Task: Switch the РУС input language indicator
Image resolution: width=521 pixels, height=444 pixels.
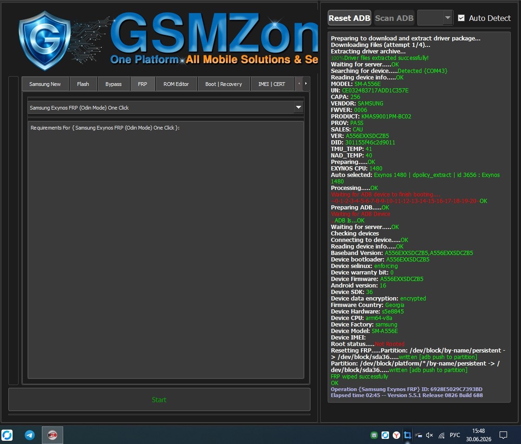Action: pyautogui.click(x=455, y=435)
